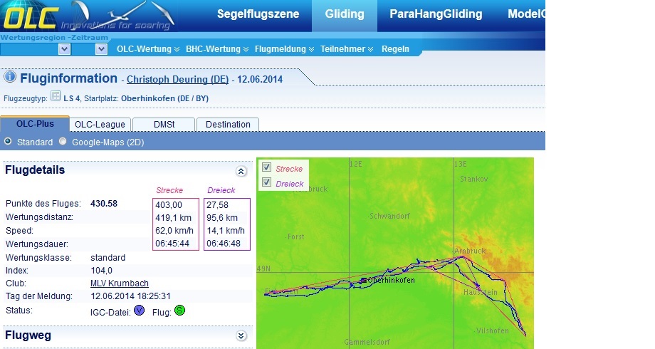Collapse the Flugdetails section
The height and width of the screenshot is (349, 655).
[x=241, y=171]
